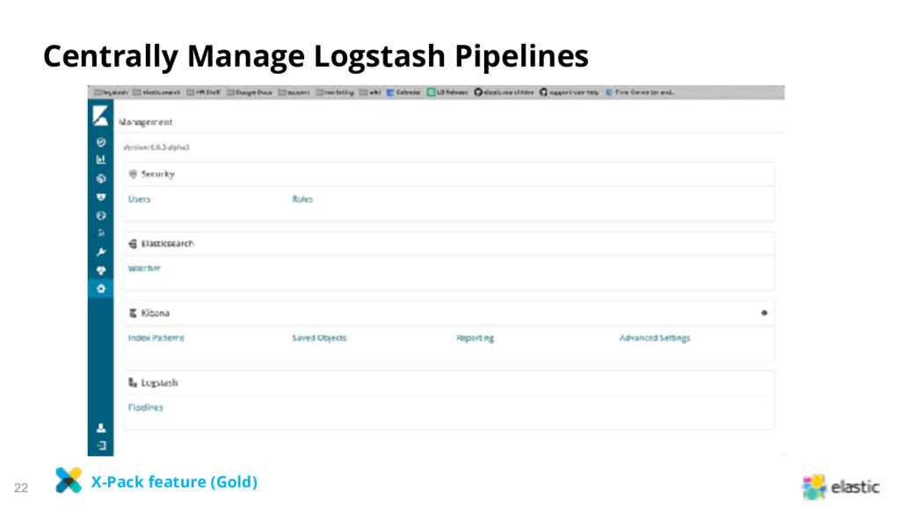Open the Time Converter bookmark
The image size is (900, 506).
(640, 92)
